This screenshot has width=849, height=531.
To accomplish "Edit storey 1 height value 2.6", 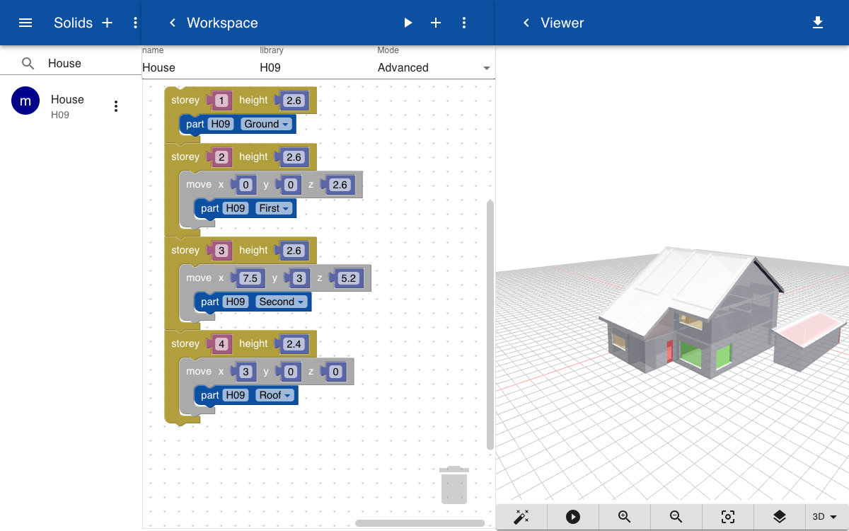I will click(x=294, y=101).
